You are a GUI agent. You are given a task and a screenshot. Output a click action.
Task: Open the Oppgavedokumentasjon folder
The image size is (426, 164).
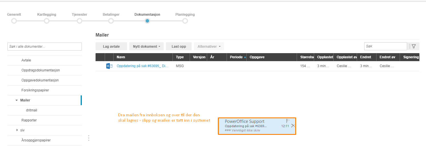pos(44,80)
